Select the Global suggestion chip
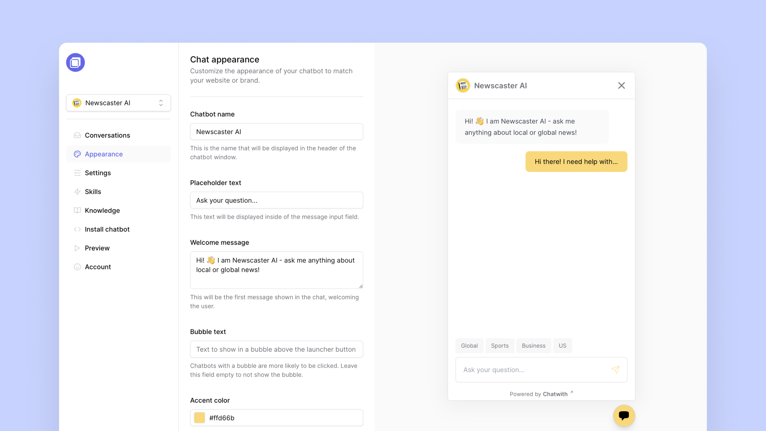This screenshot has width=766, height=431. pos(469,346)
